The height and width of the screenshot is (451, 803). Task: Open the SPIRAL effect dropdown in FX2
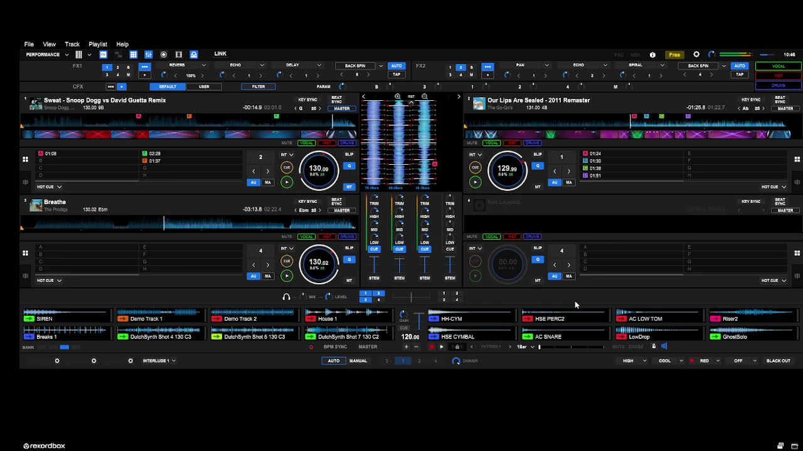662,65
